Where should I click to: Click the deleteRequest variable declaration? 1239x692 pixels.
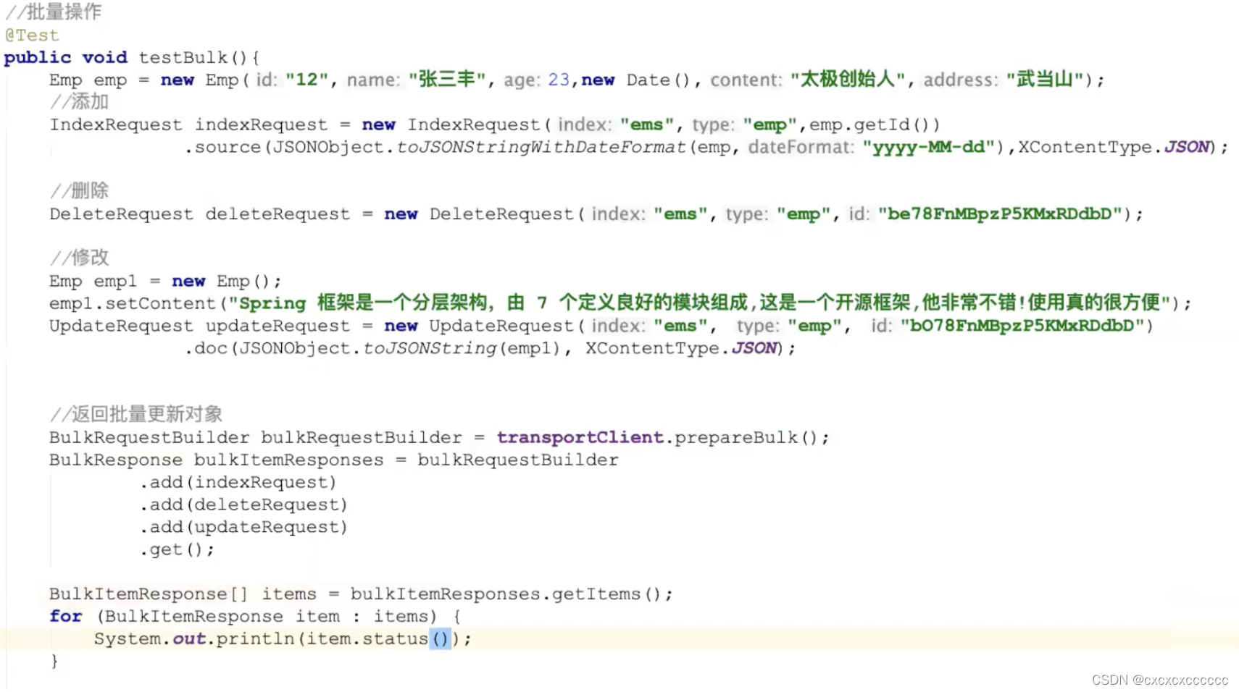click(278, 214)
